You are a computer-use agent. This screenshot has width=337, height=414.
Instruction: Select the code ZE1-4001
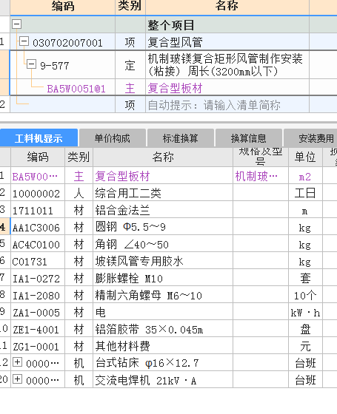pos(36,330)
